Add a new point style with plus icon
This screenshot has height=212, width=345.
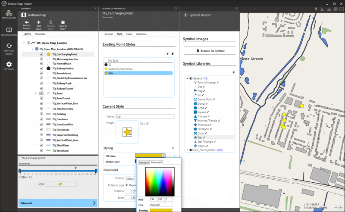167,54
